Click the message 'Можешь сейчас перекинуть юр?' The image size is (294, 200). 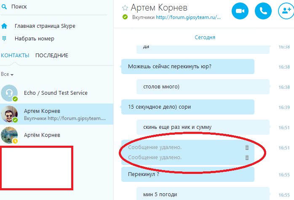[188, 67]
